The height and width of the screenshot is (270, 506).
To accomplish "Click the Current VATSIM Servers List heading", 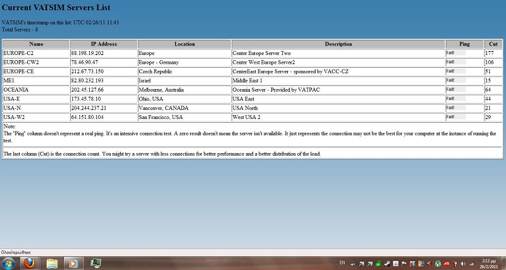I will (56, 7).
